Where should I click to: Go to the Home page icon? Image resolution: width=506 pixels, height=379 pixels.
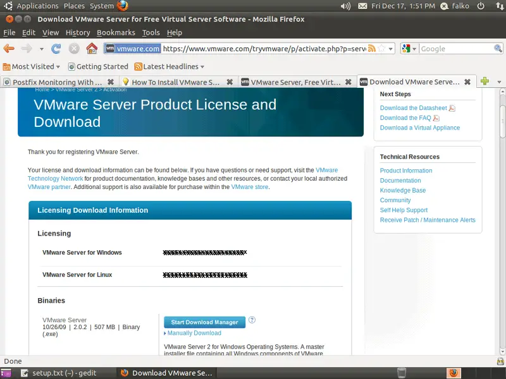pos(92,49)
